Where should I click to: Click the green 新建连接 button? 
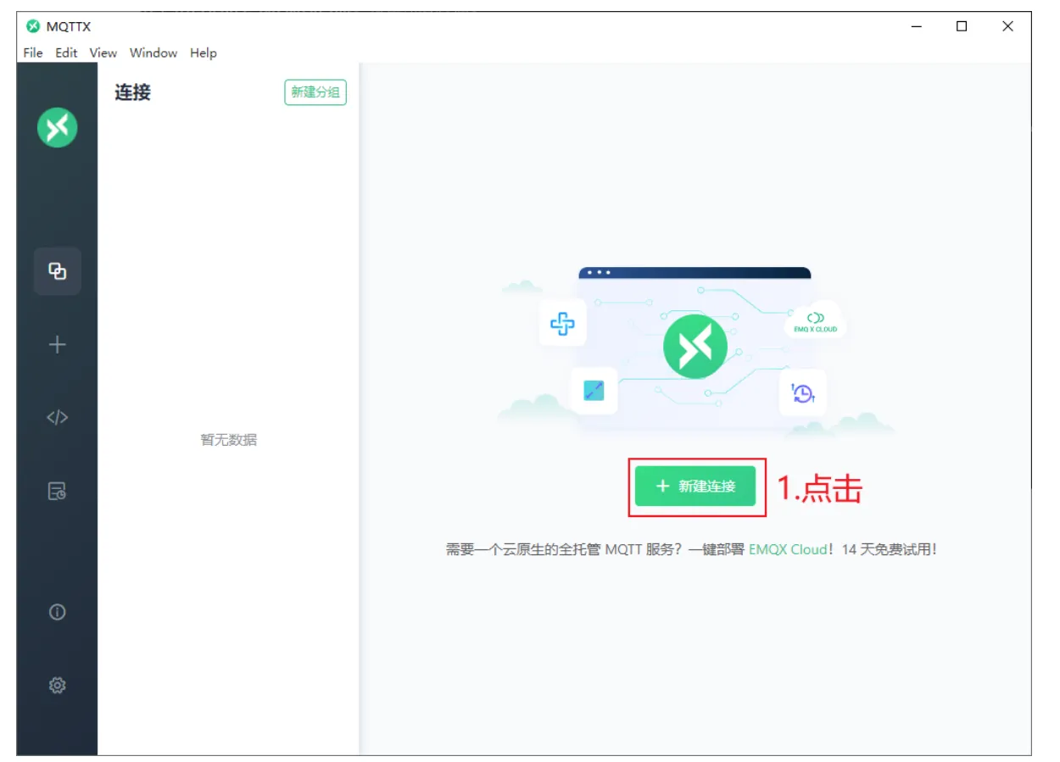(x=695, y=487)
